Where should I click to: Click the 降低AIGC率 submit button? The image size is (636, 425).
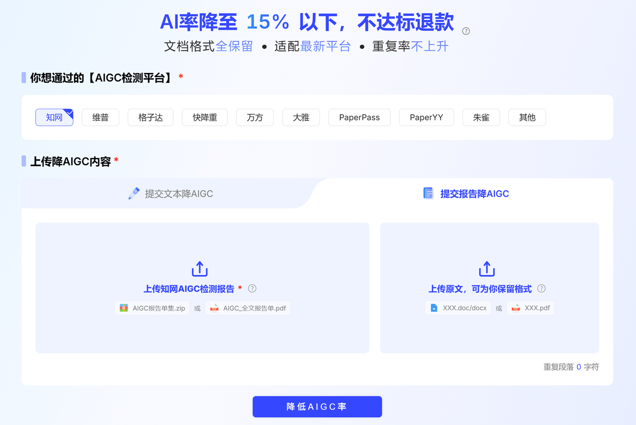point(317,407)
